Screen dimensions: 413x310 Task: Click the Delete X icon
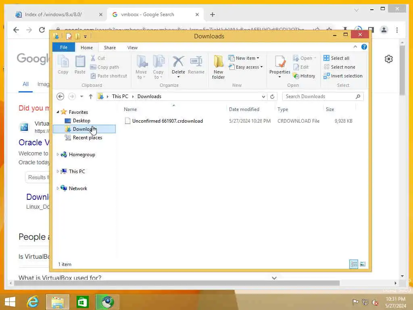(178, 61)
